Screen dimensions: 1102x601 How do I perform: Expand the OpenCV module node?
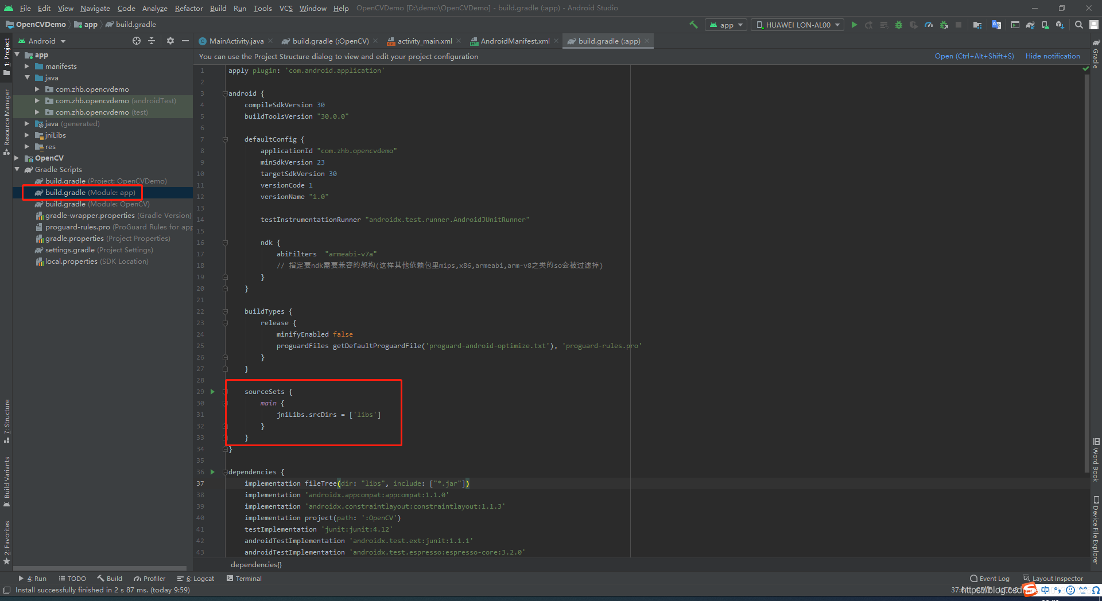pyautogui.click(x=17, y=158)
